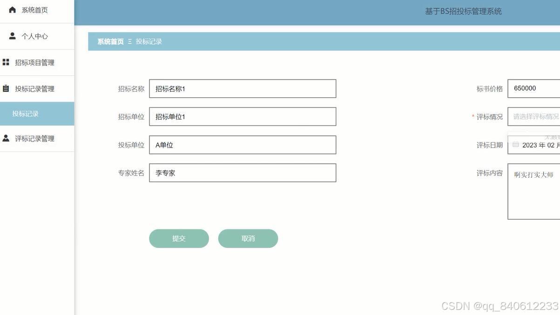This screenshot has width=560, height=315.
Task: Click the person icon beside 个人中心
Action: pos(13,36)
